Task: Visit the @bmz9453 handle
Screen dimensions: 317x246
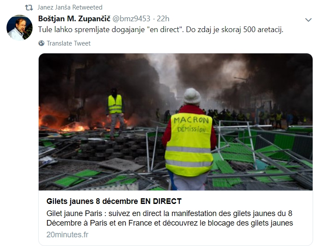Action: pos(131,19)
